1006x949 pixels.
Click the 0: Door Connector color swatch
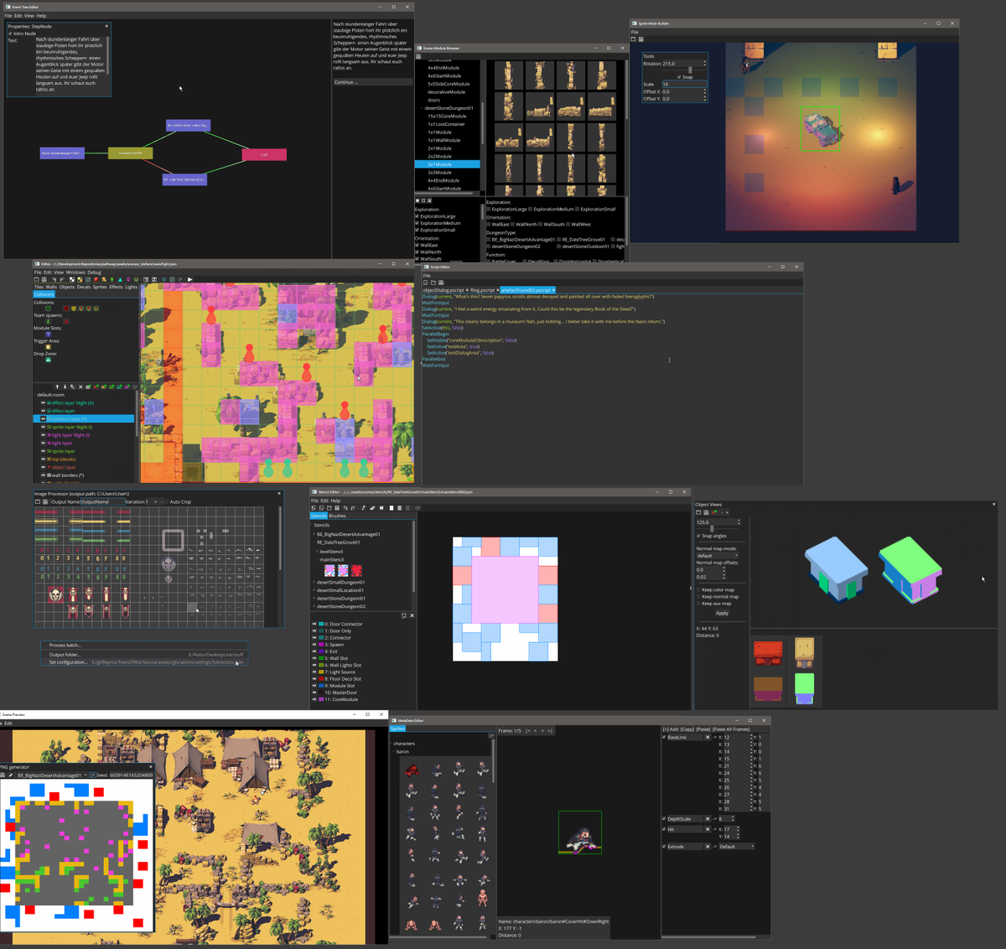pyautogui.click(x=321, y=624)
